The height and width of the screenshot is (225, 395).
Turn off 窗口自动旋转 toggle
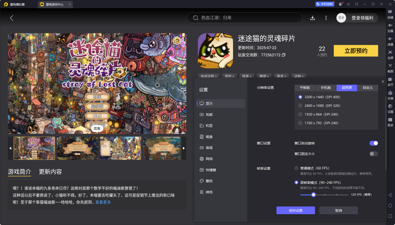[373, 143]
